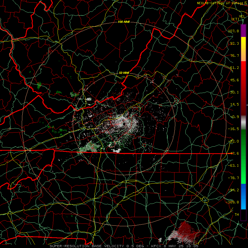This screenshot has height=248, width=248.
Task: Select the gray near-zero segment of color bar
Action: pos(243,123)
